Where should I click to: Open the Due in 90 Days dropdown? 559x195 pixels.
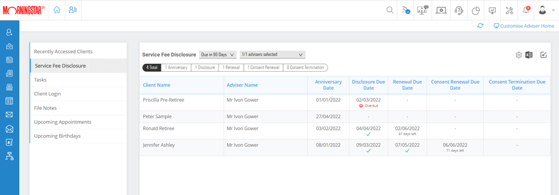[217, 55]
